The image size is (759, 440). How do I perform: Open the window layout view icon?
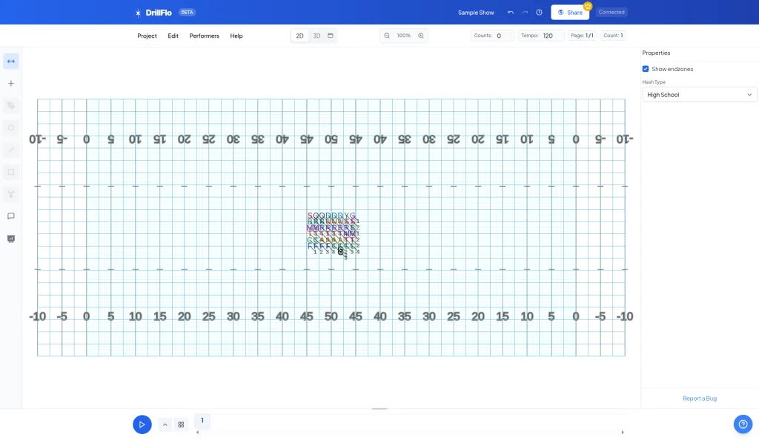click(x=331, y=36)
